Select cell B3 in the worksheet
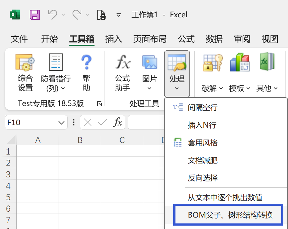Image resolution: width=288 pixels, height=229 pixels. pos(80,174)
